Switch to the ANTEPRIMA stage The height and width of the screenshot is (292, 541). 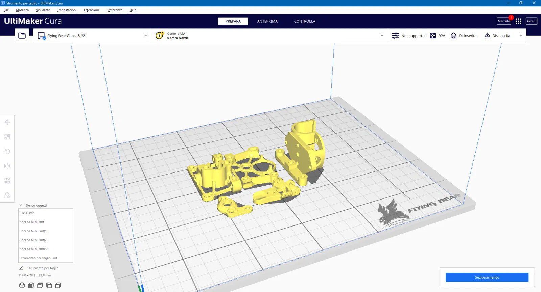pyautogui.click(x=267, y=21)
